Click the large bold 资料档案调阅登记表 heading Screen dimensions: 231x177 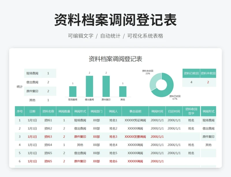tap(115, 20)
